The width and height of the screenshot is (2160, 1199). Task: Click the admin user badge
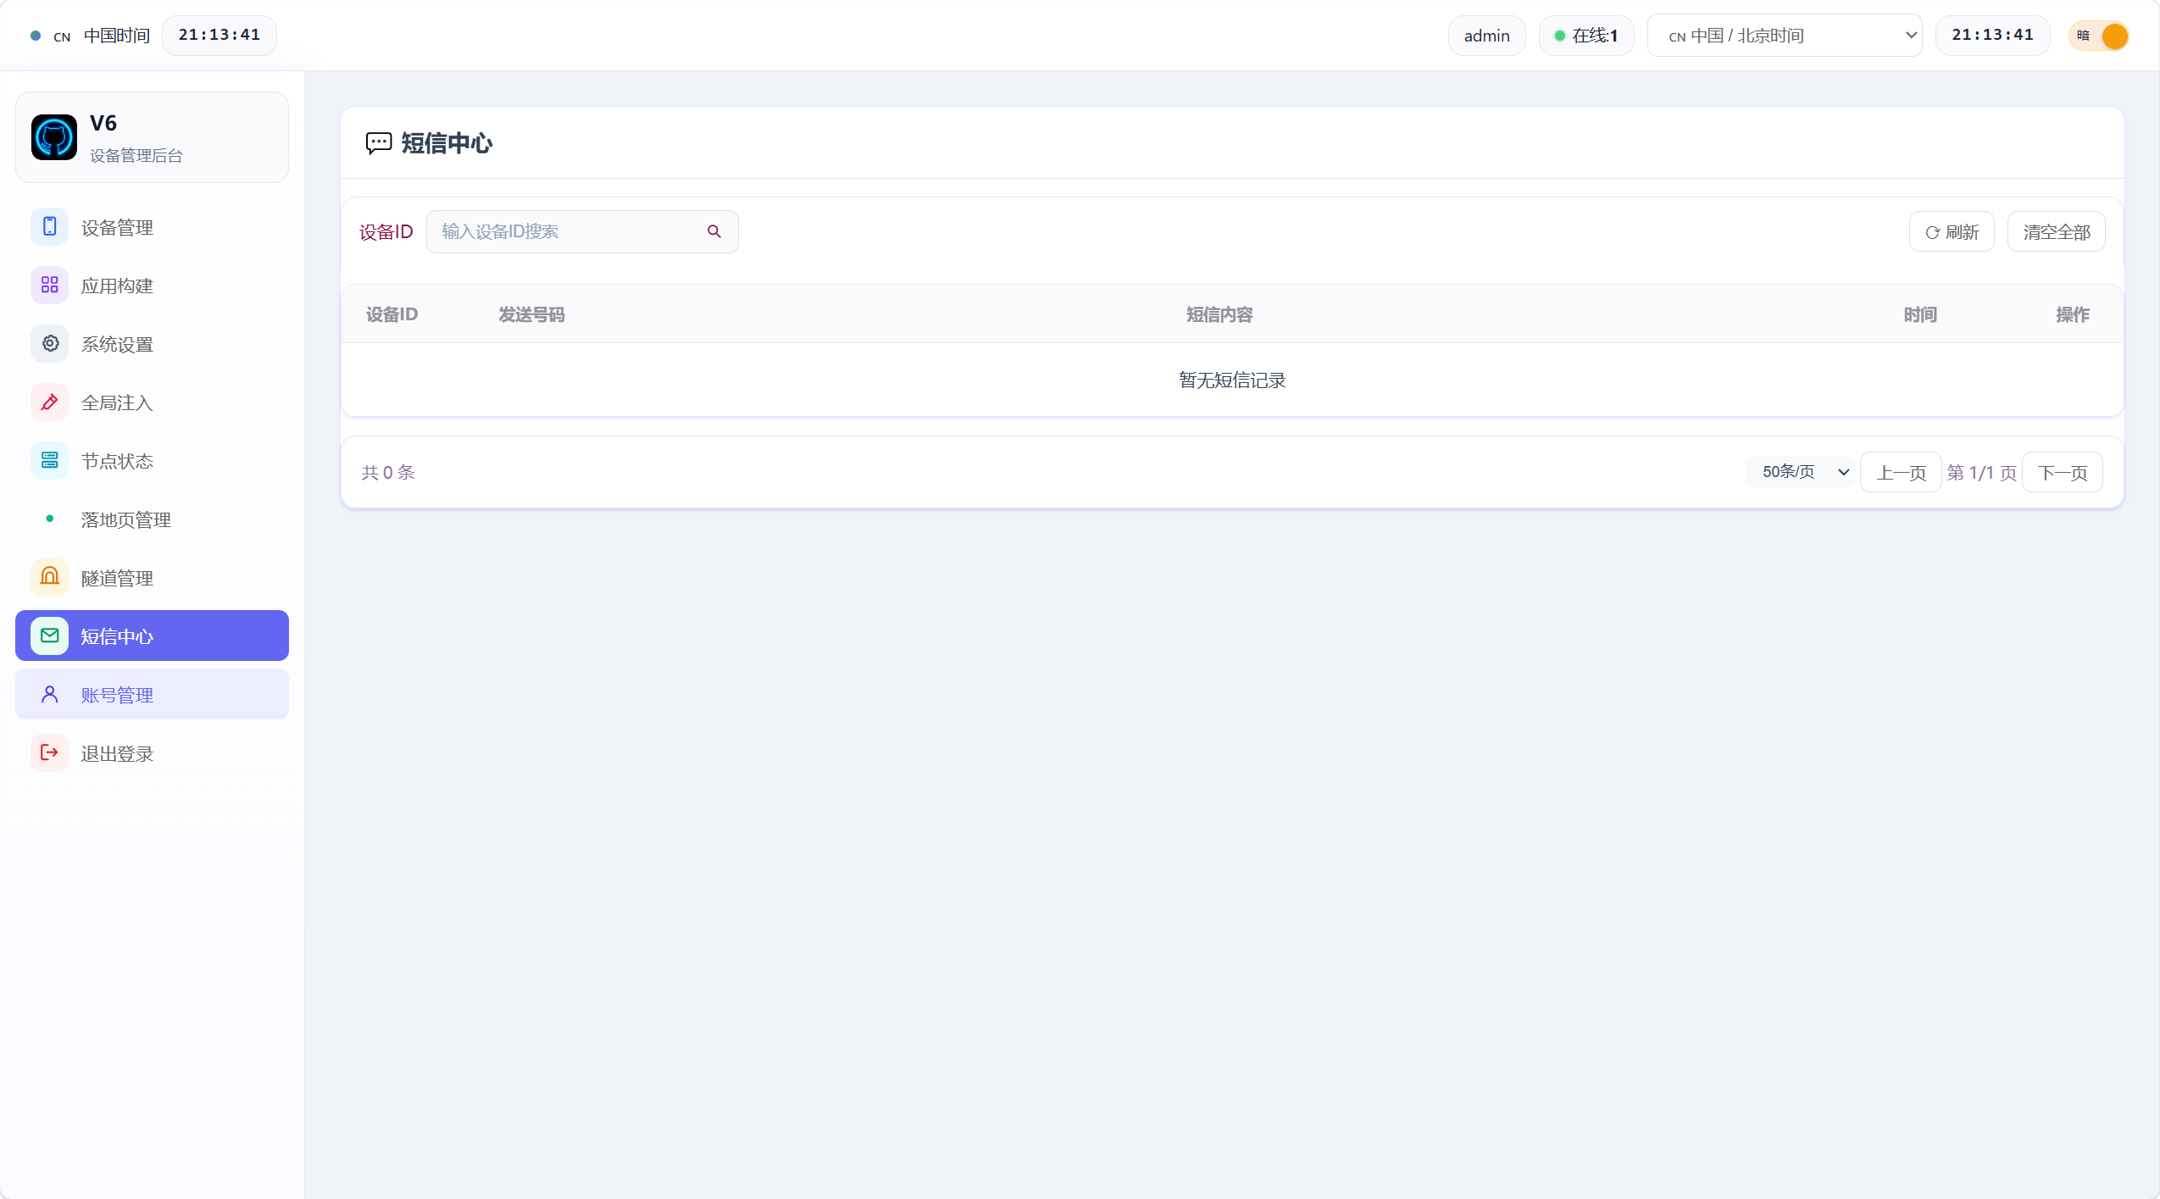point(1486,36)
